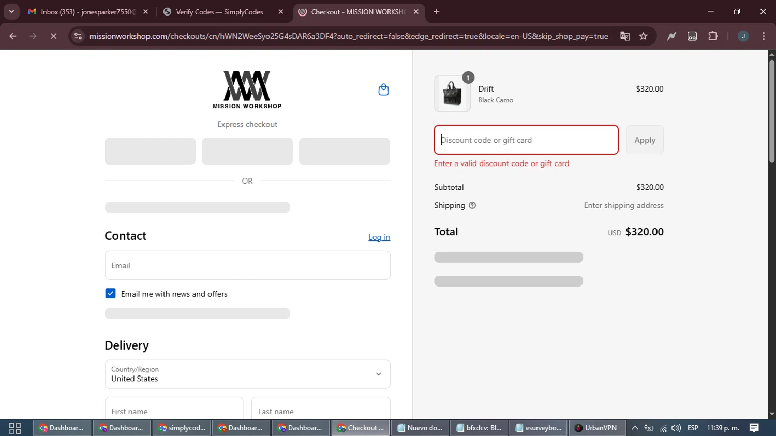Screen dimensions: 776x436
Task: Click the Log in link
Action: (379, 237)
